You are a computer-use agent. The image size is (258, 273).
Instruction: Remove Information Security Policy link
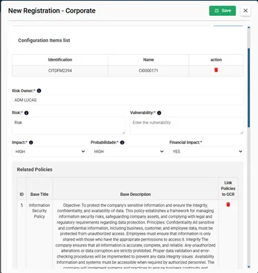click(x=228, y=204)
